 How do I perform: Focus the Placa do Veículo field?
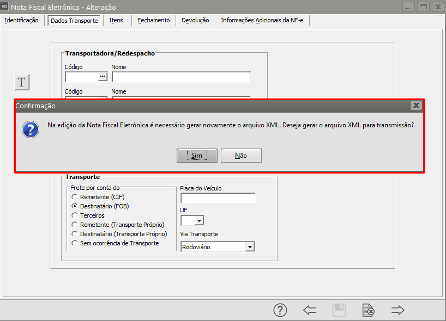click(218, 198)
